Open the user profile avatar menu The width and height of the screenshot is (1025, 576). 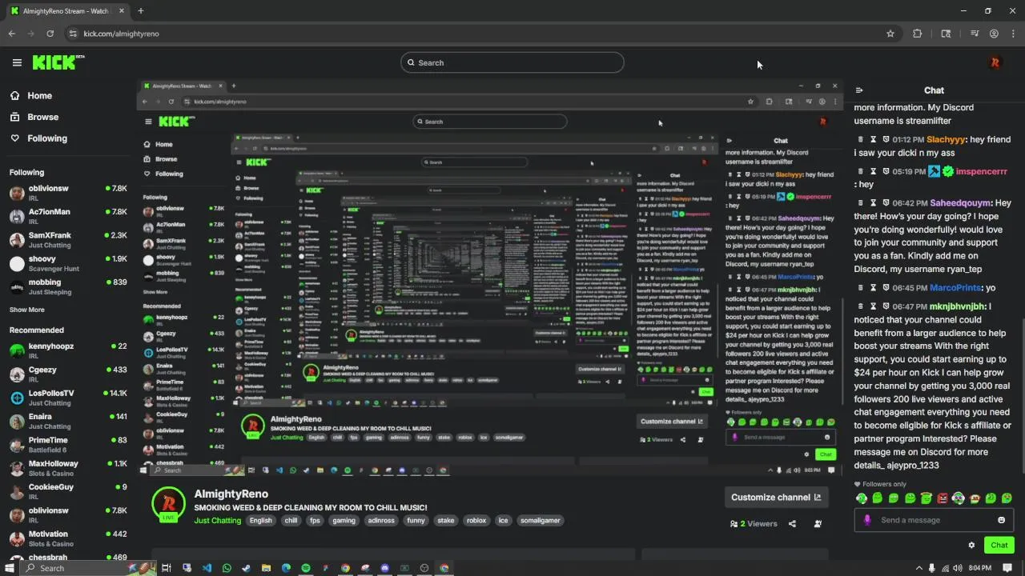coord(995,62)
